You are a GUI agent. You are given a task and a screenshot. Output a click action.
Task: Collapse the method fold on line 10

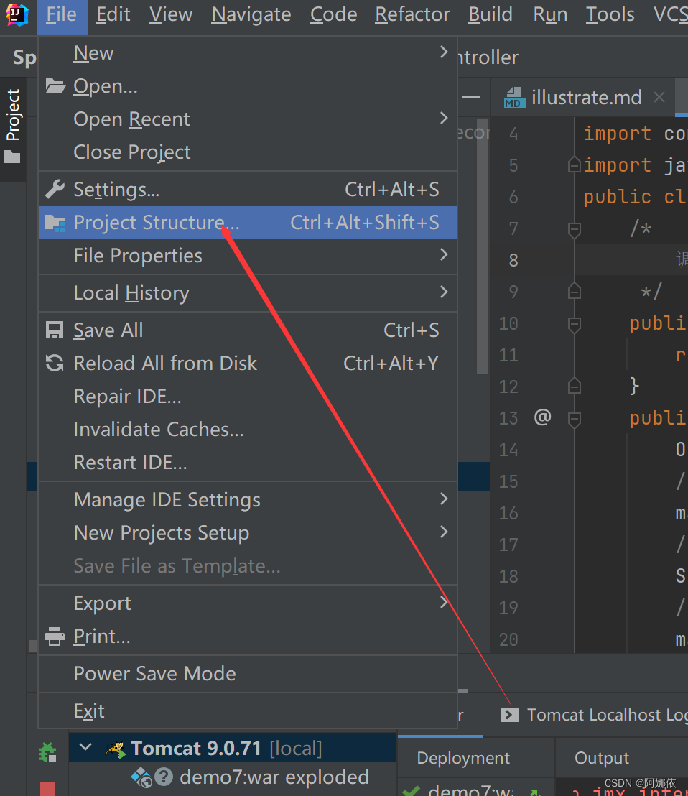coord(575,325)
